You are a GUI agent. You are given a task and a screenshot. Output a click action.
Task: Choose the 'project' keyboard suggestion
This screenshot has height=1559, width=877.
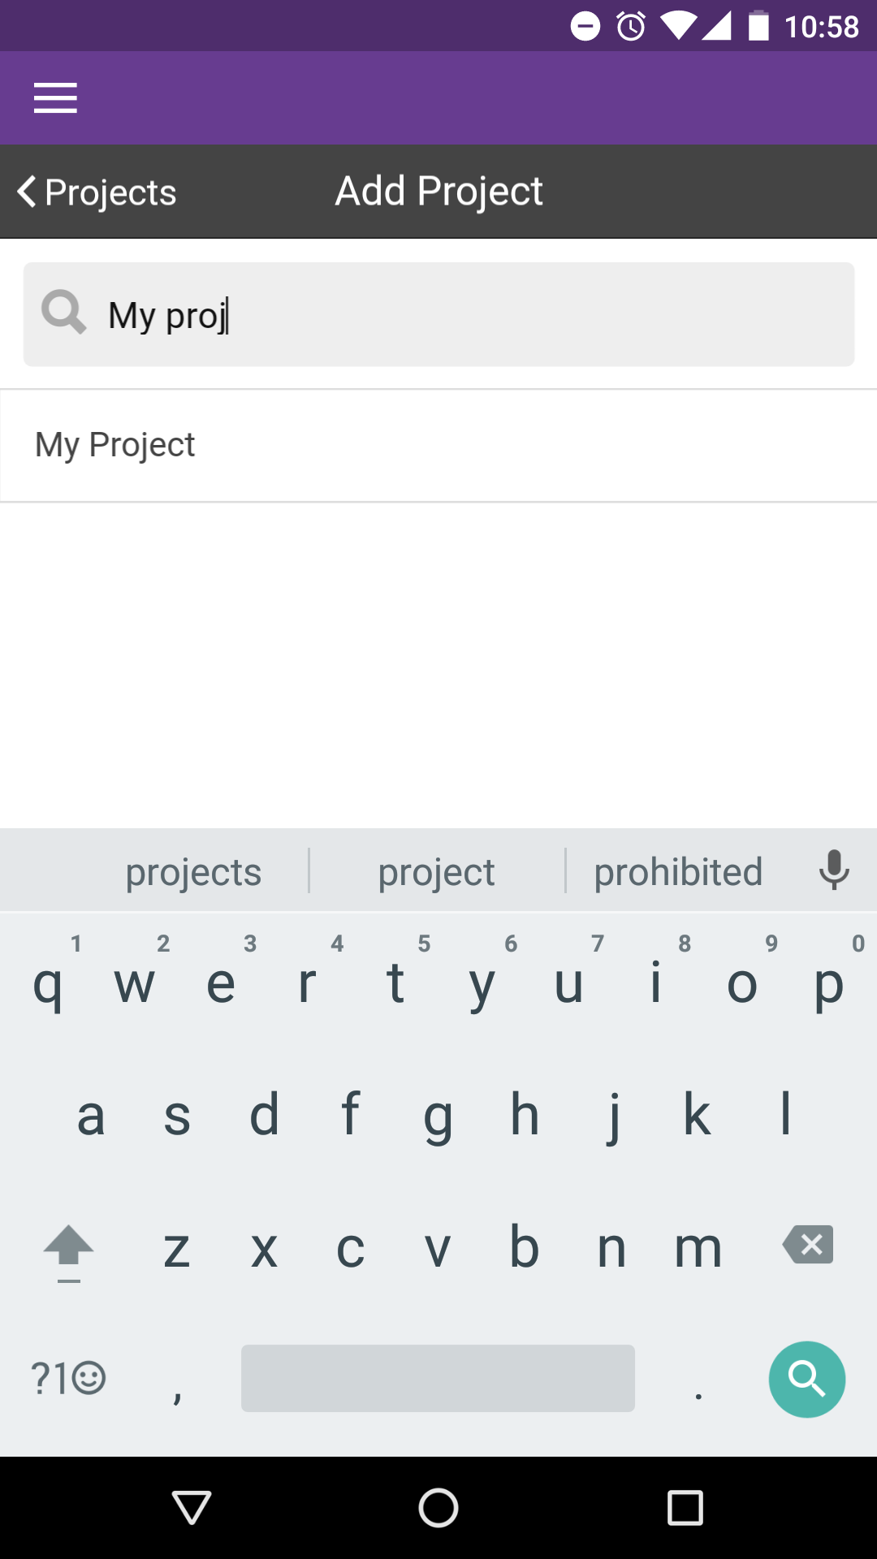pos(436,872)
